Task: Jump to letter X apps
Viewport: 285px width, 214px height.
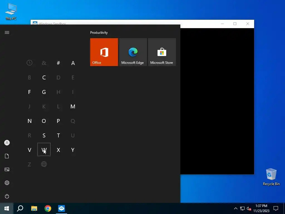Action: click(x=58, y=150)
